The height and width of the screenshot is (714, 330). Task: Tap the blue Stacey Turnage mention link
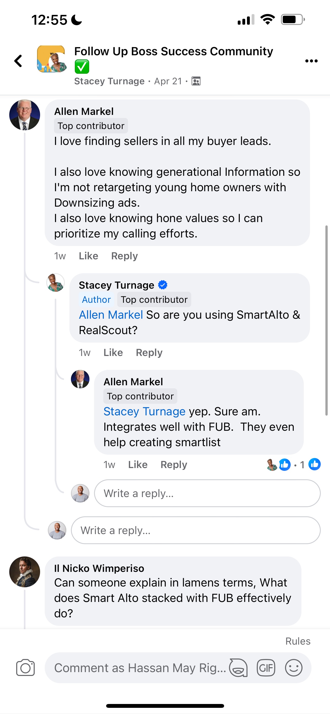point(144,411)
